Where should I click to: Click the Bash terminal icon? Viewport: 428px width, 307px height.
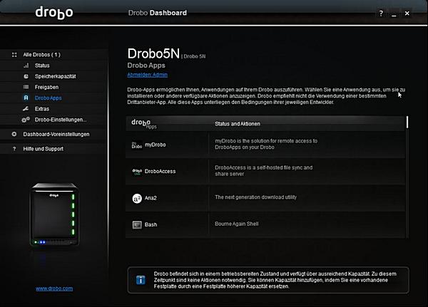click(137, 225)
